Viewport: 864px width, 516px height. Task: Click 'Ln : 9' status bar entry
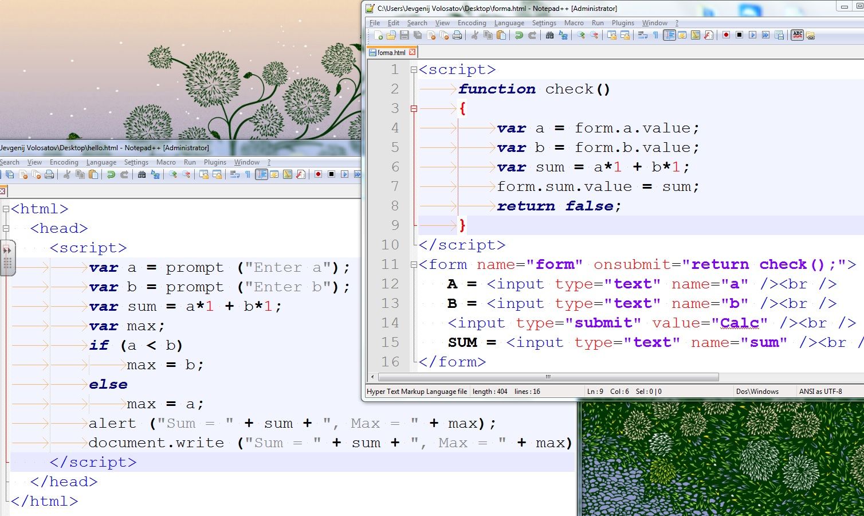pos(595,392)
